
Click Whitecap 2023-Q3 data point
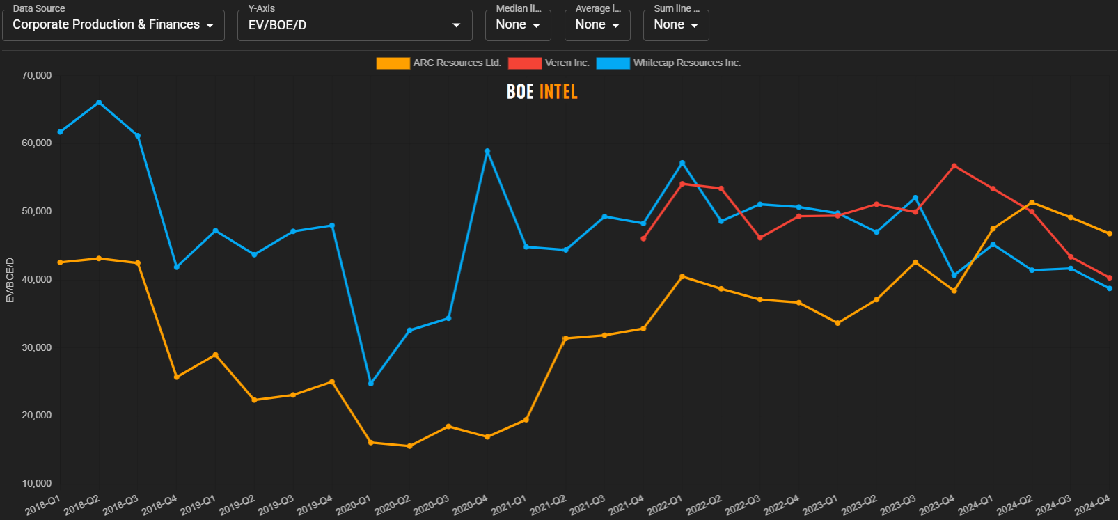915,198
